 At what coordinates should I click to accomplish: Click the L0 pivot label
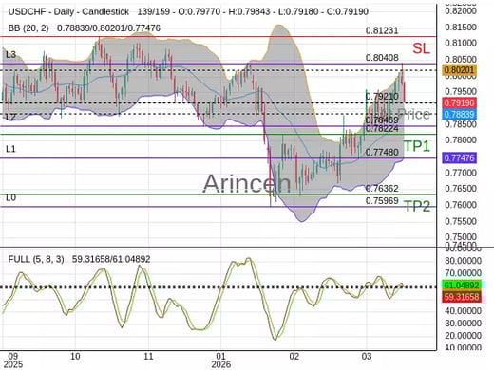10,198
